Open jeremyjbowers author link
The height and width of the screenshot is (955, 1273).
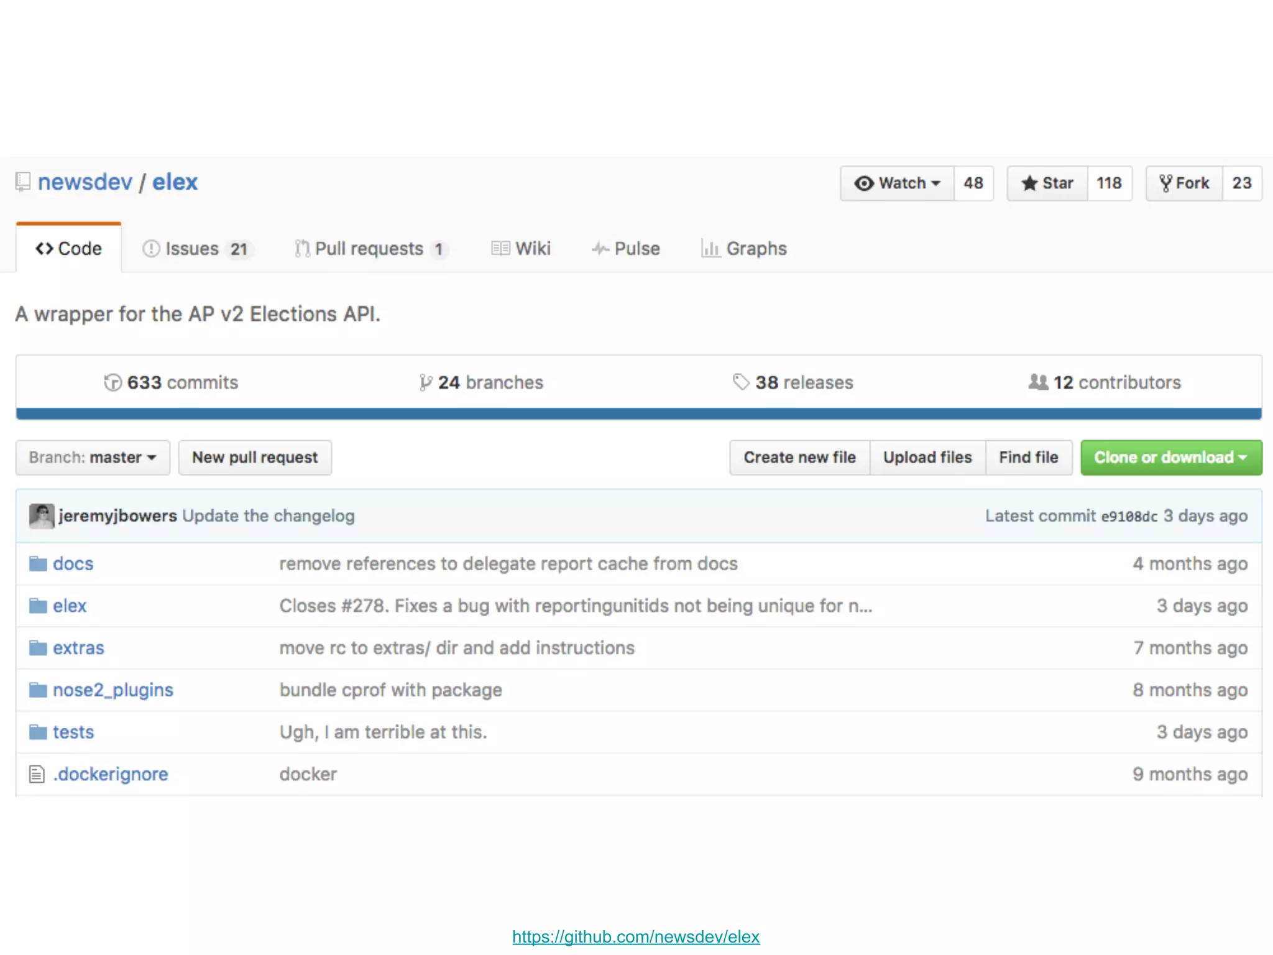117,516
